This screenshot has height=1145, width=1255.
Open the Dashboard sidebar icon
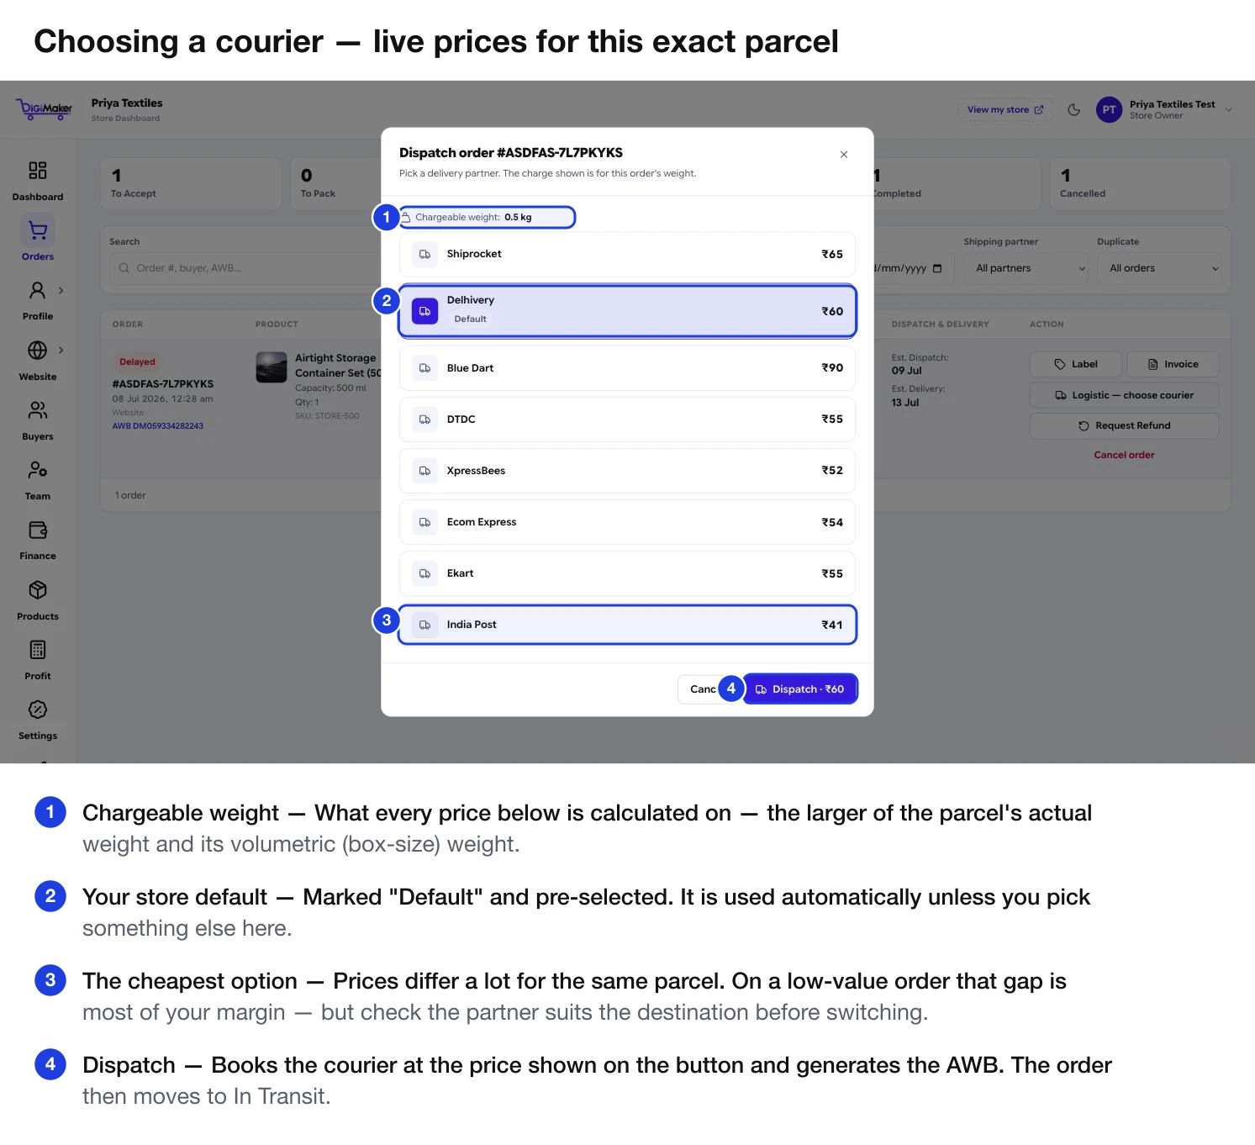[38, 171]
